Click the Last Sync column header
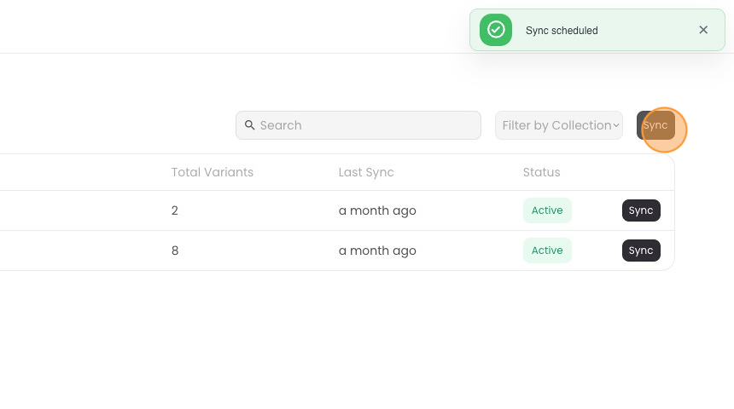734x409 pixels. click(x=366, y=172)
